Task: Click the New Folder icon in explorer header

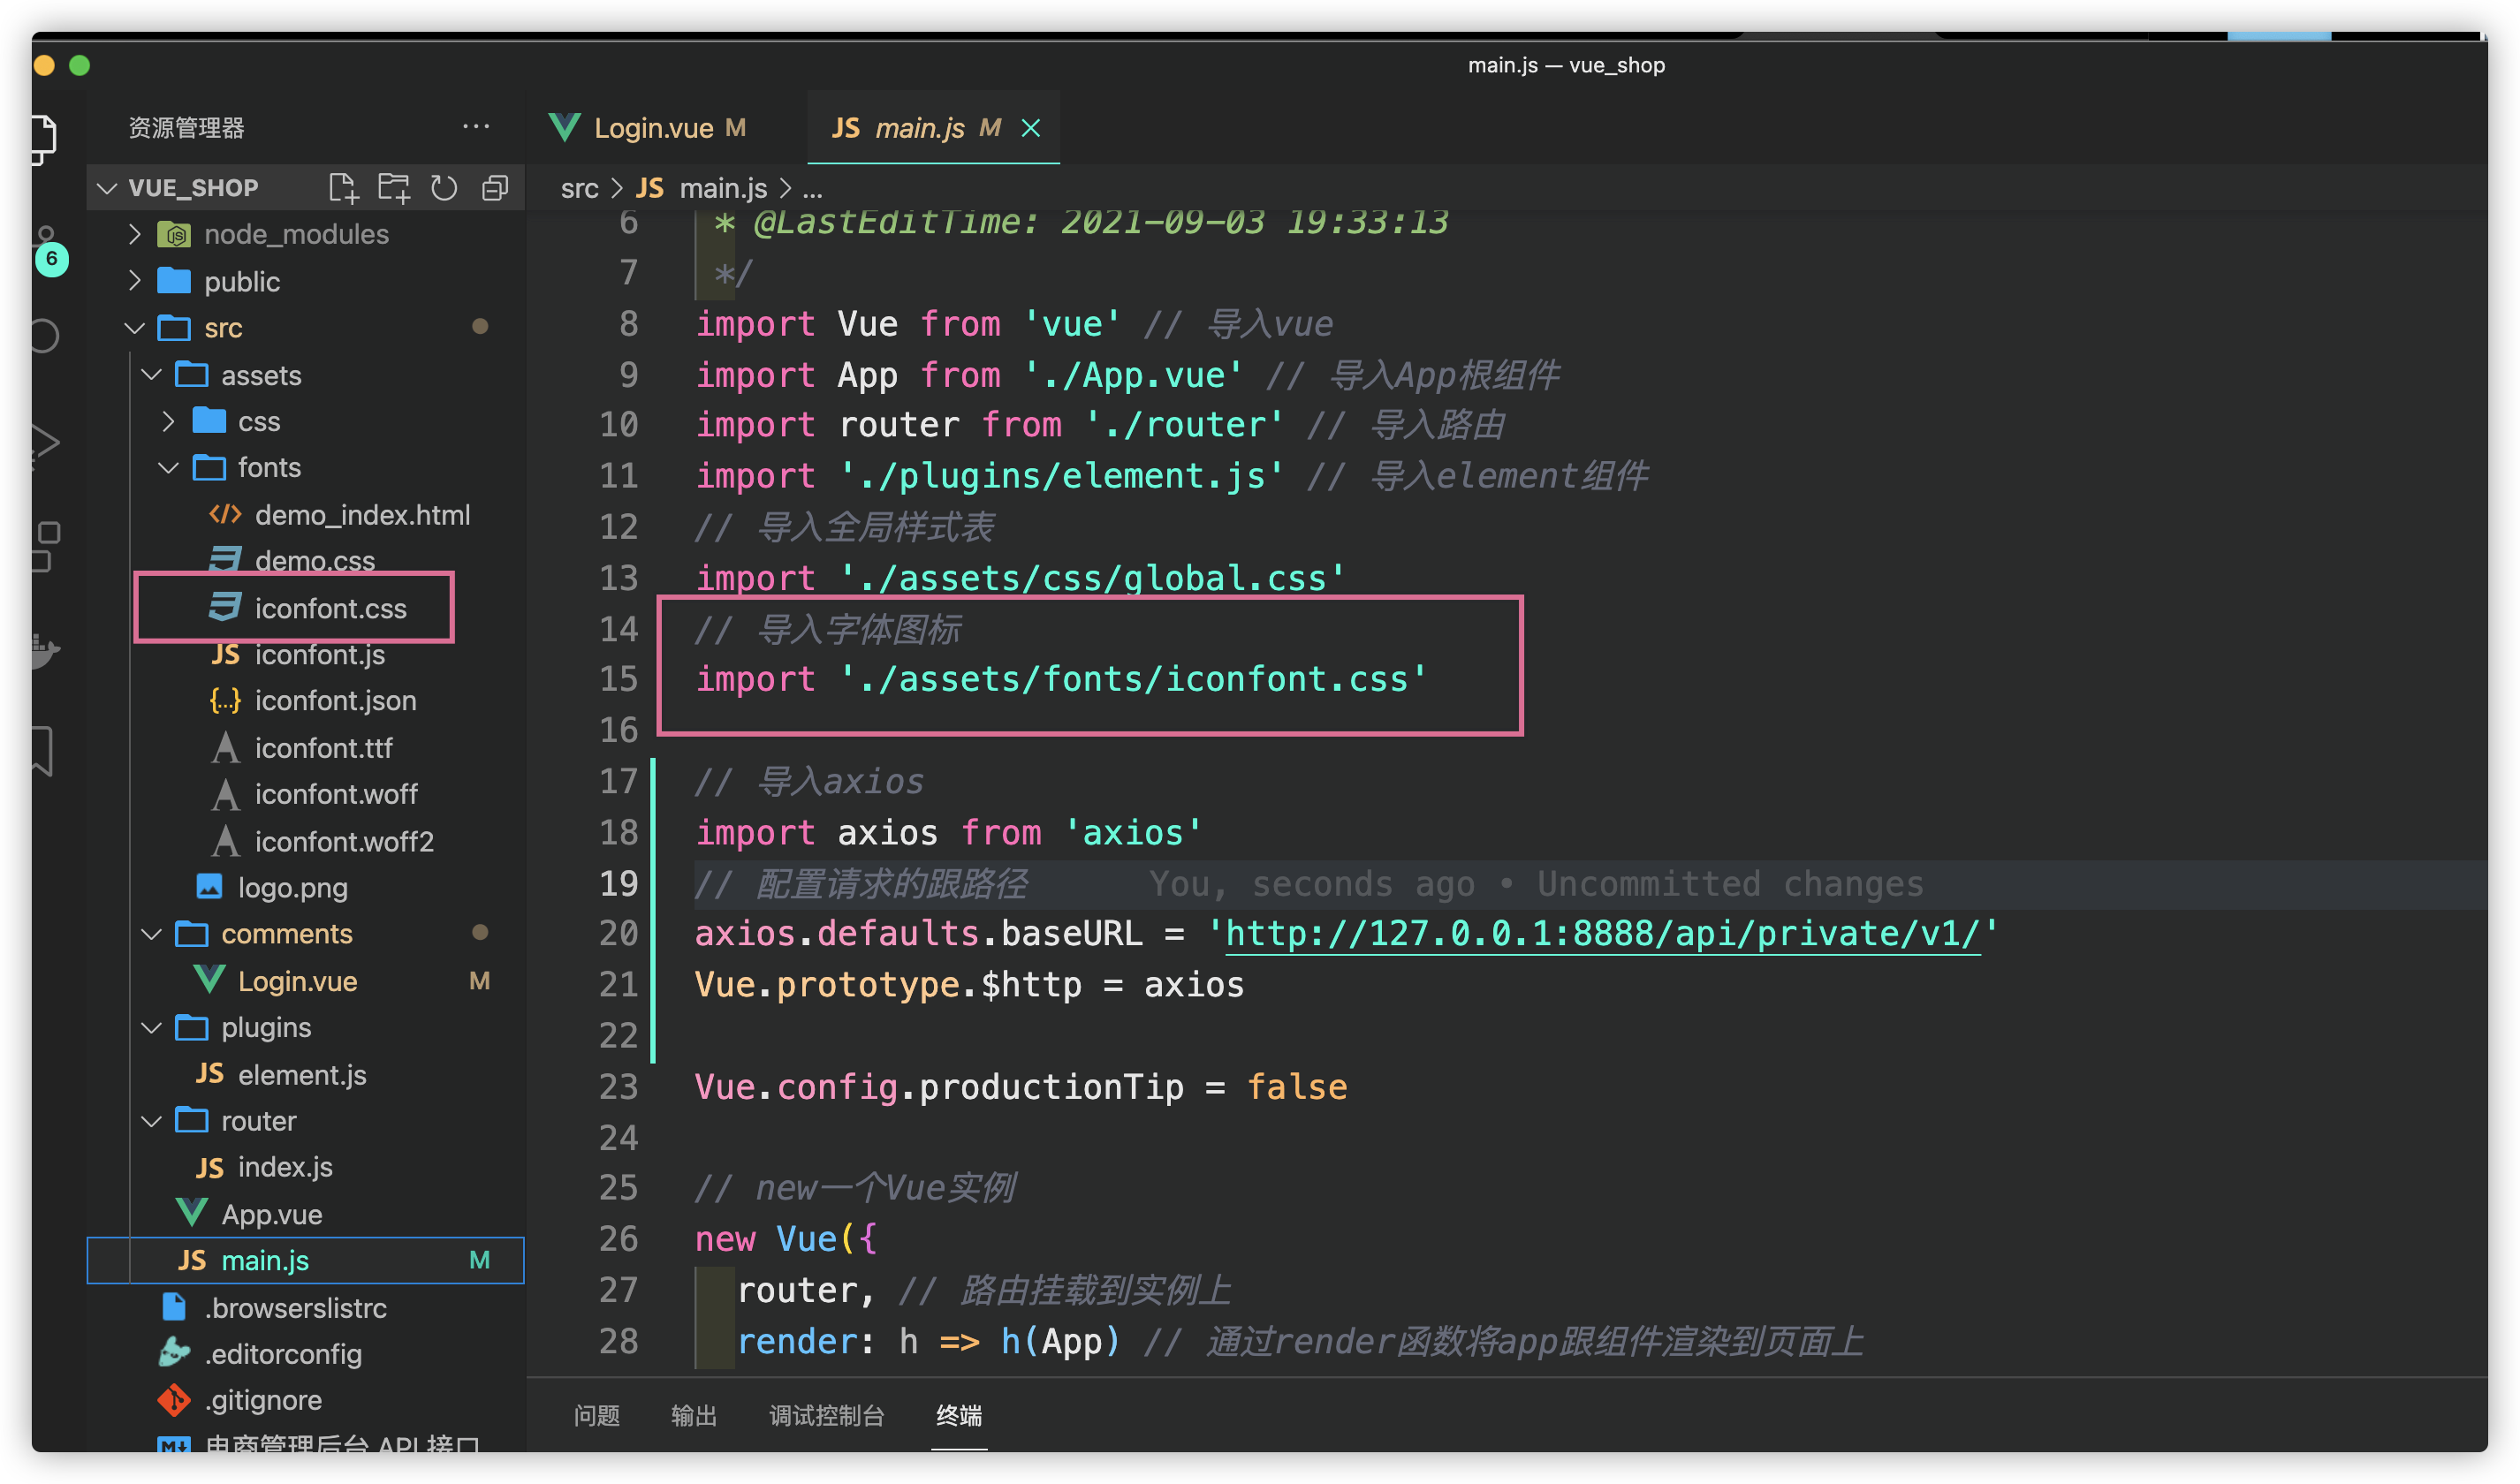Action: click(x=394, y=188)
